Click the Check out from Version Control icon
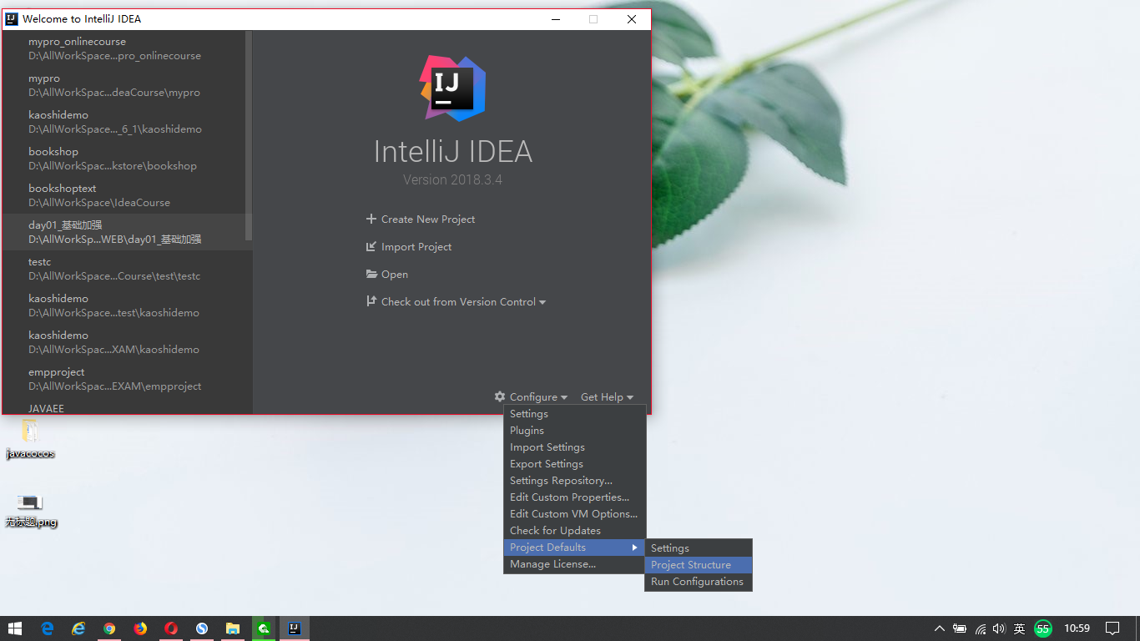1140x641 pixels. tap(371, 301)
